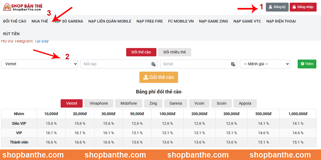Viewport: 321px width, 160px height.
Task: Click Thành viên fee for 500,000đ
Action: tap(263, 142)
